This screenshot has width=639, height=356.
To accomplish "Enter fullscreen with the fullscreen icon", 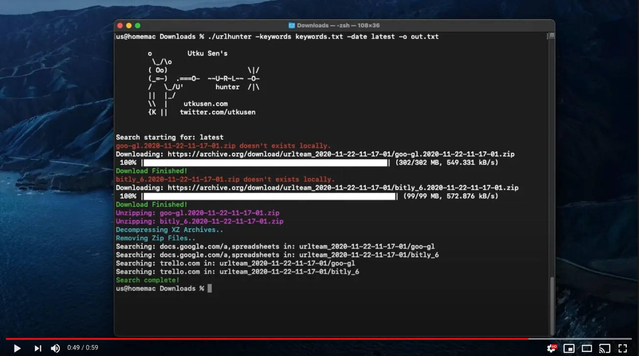I will 622,348.
